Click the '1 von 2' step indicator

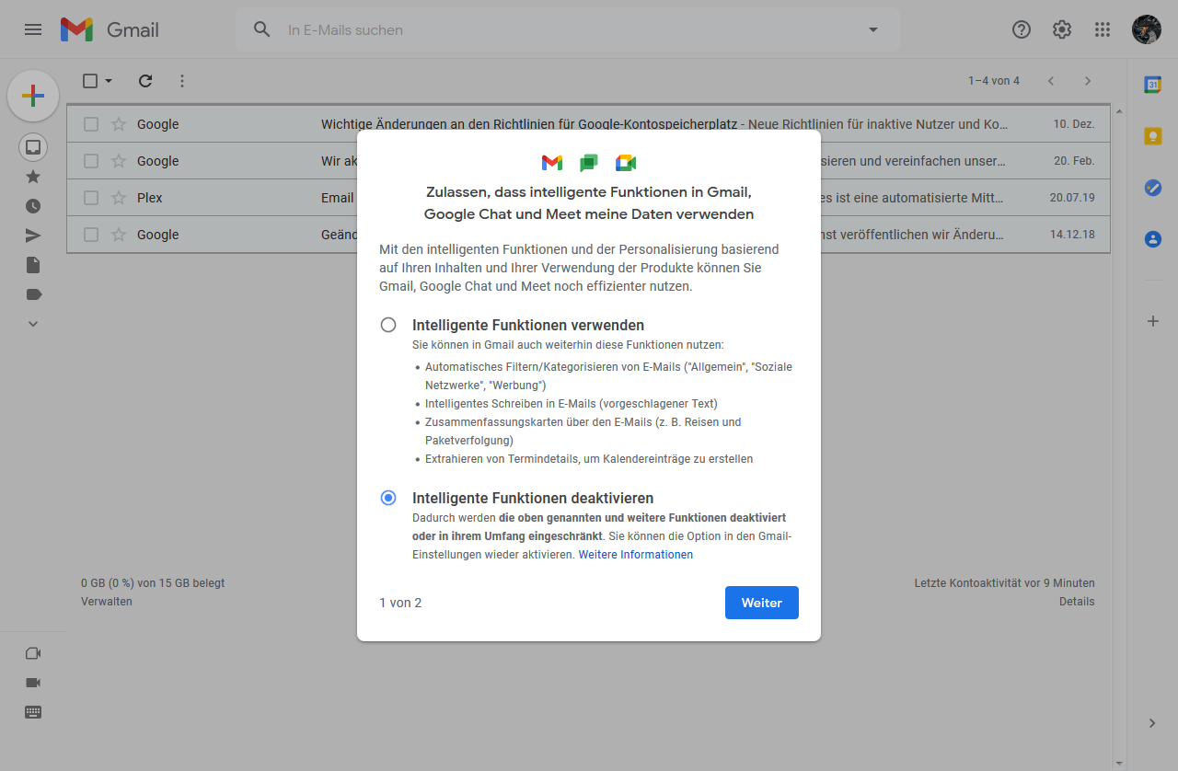pyautogui.click(x=400, y=603)
